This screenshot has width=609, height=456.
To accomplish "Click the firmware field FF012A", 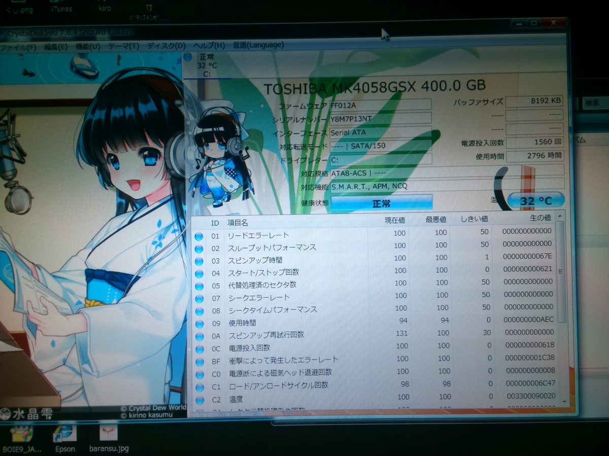I will [x=380, y=105].
